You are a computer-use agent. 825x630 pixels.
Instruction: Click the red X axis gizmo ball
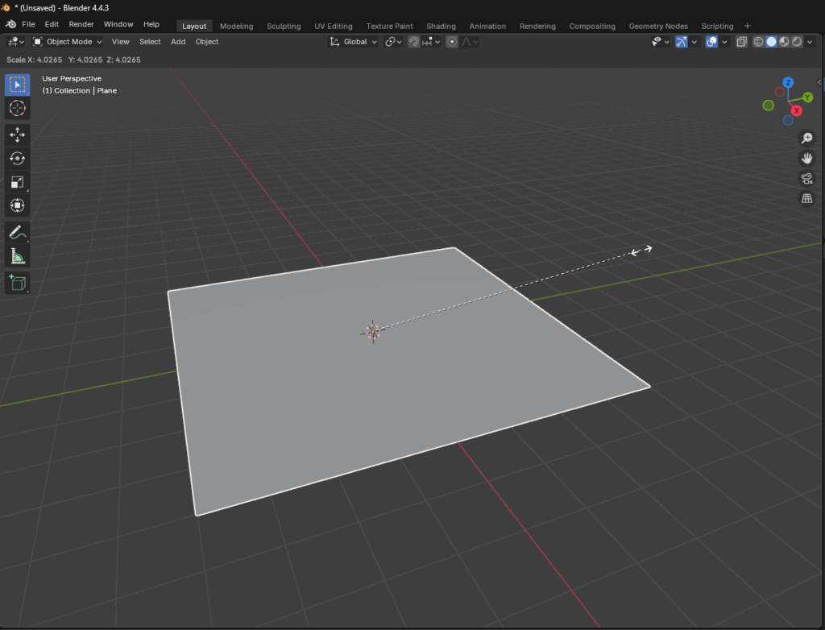click(x=796, y=110)
